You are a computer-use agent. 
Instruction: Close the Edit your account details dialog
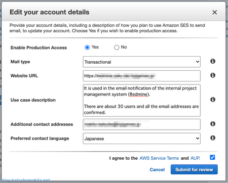pyautogui.click(x=214, y=12)
